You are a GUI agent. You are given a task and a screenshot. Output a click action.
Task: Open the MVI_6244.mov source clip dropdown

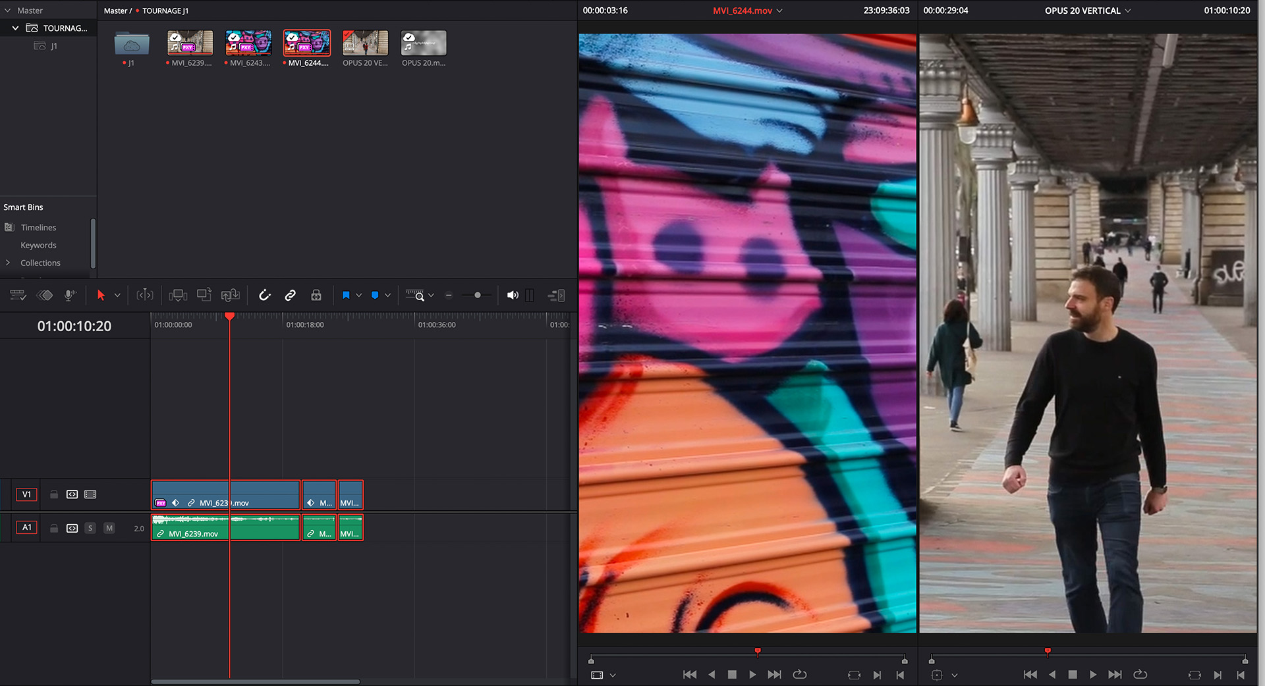tap(780, 11)
